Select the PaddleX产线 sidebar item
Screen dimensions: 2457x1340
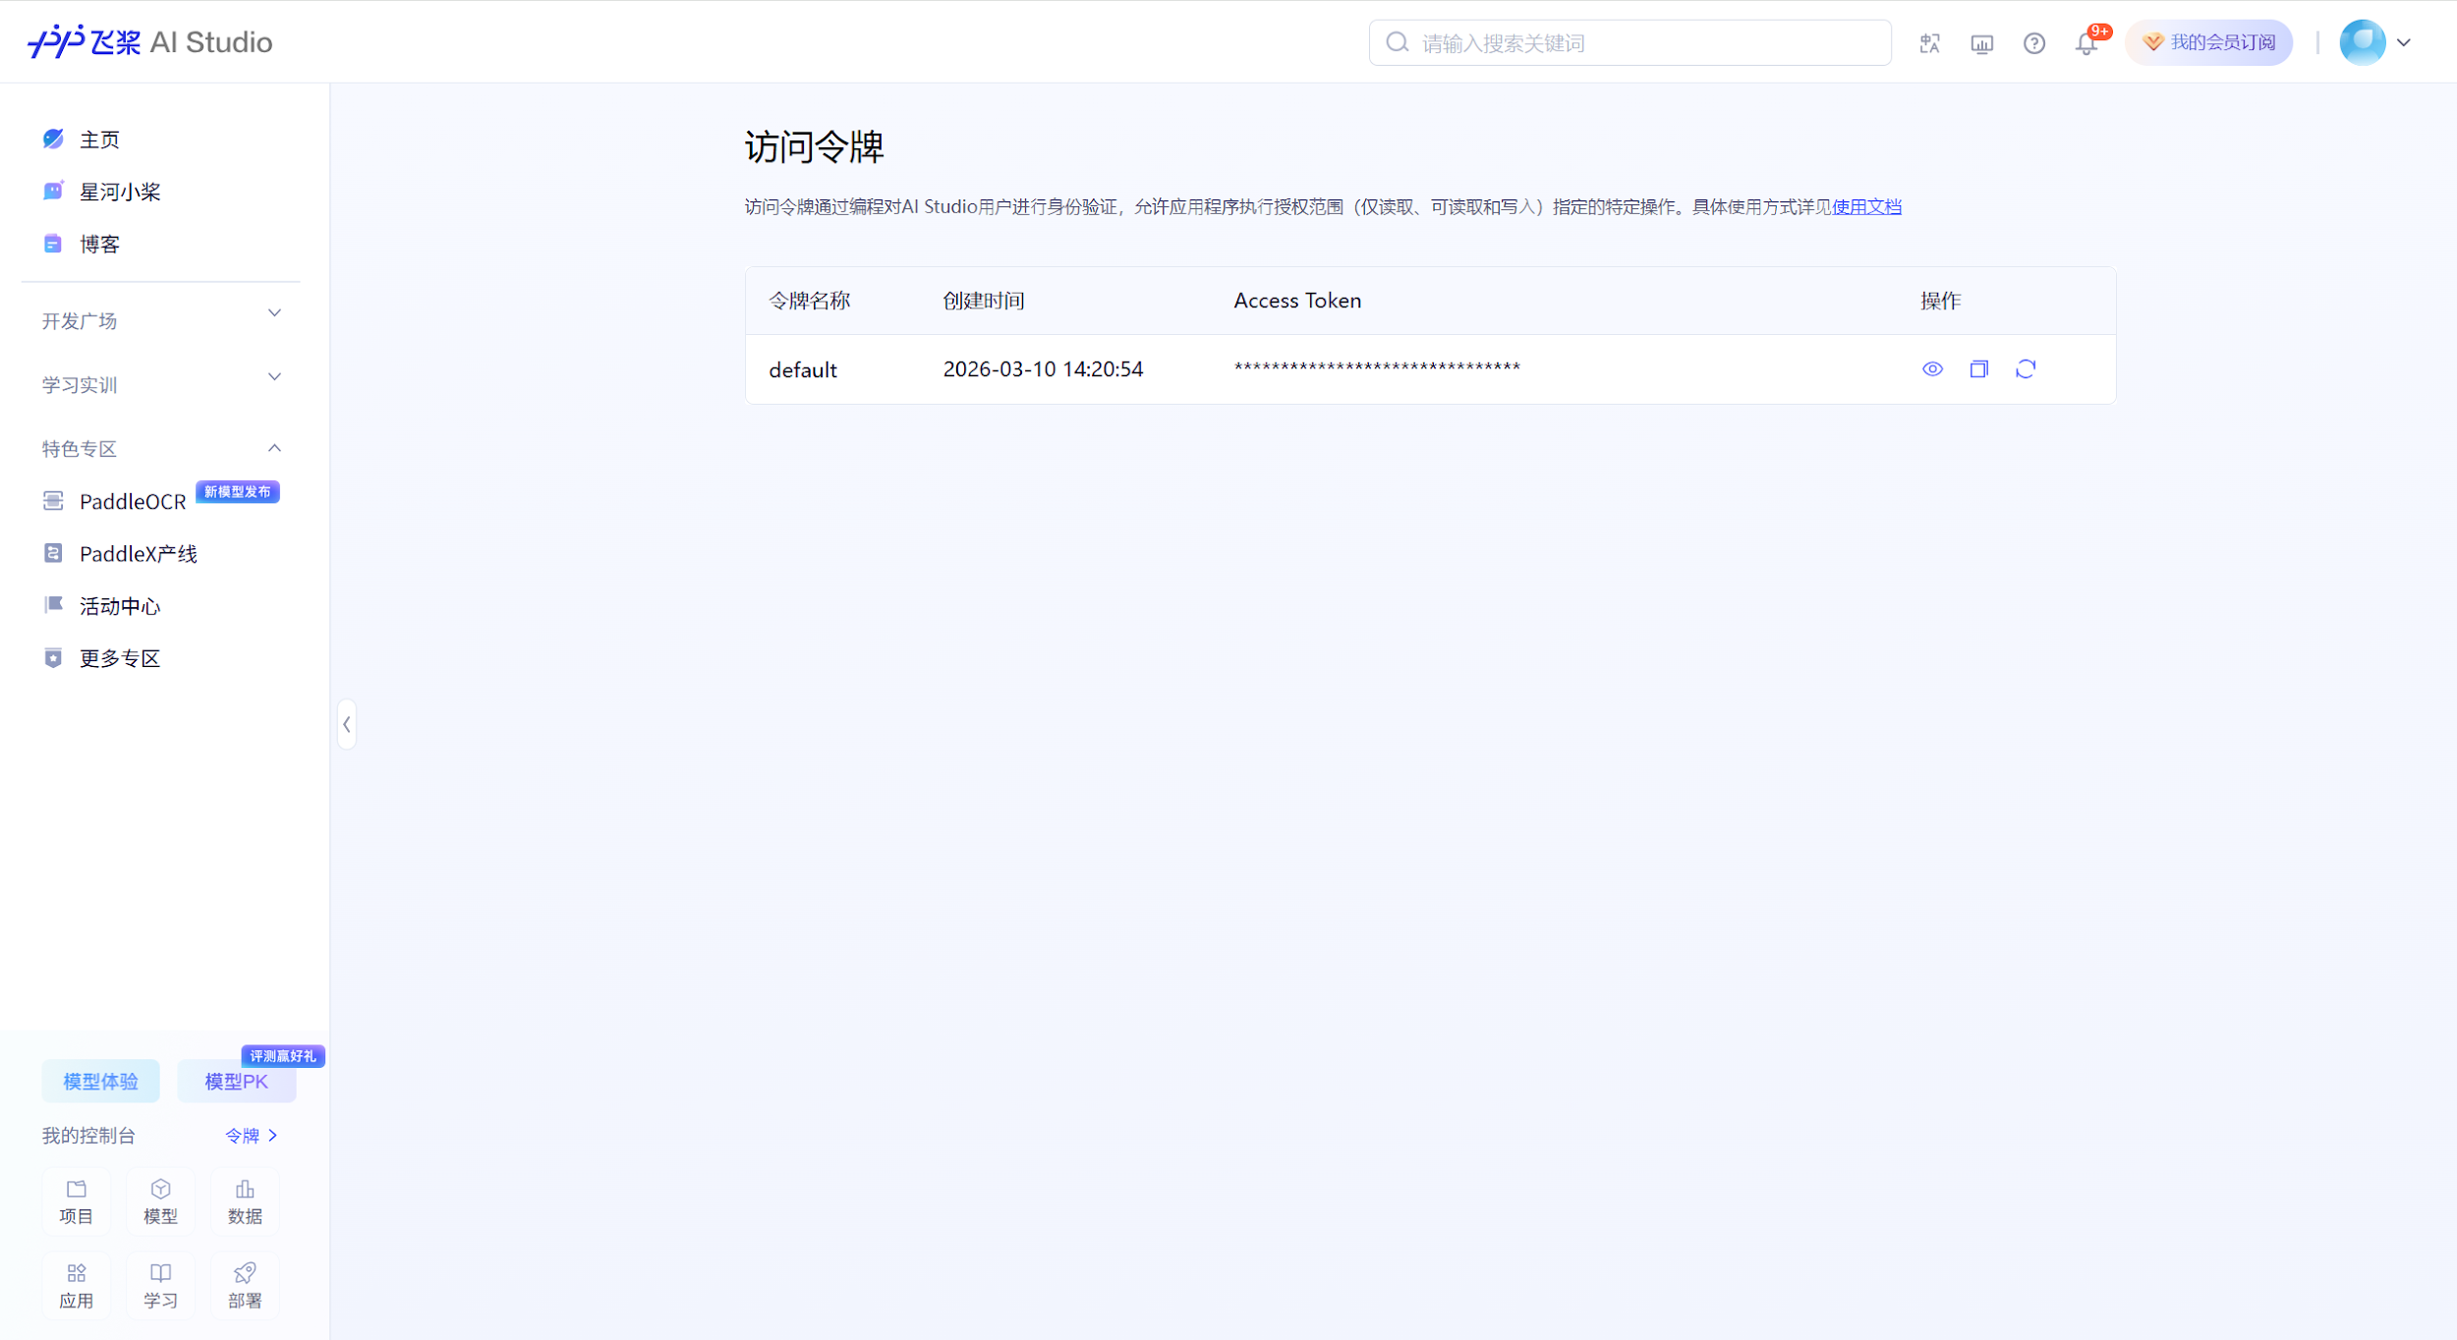pos(139,553)
